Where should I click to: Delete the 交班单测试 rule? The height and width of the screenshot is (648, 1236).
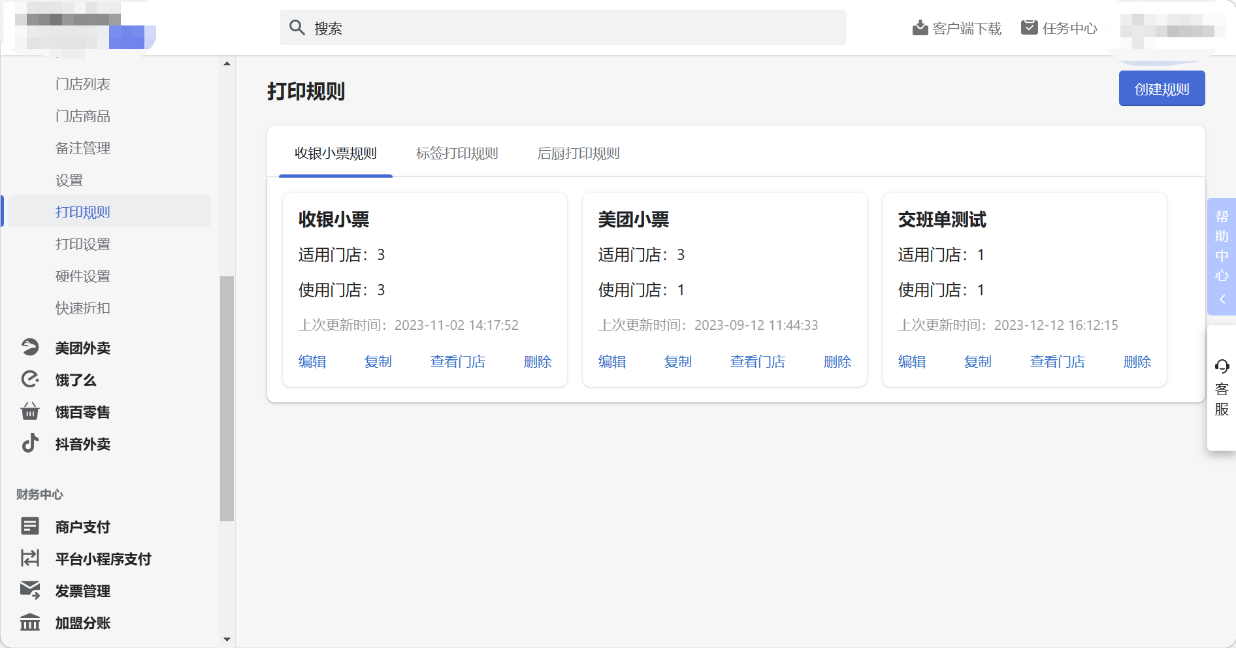click(1137, 361)
